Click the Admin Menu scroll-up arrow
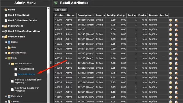 [x=48, y=8]
